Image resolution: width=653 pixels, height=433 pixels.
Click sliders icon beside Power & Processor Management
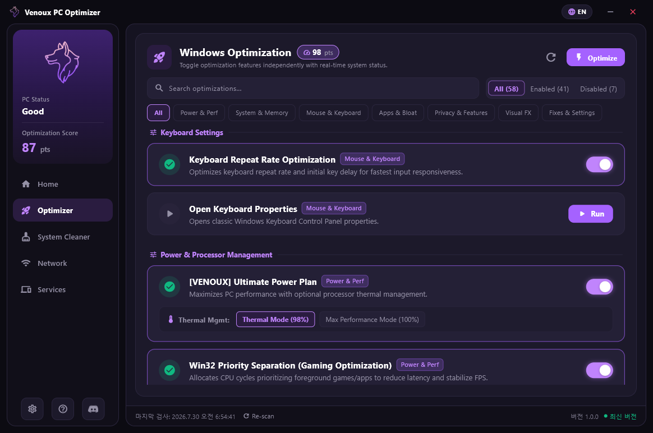[153, 255]
